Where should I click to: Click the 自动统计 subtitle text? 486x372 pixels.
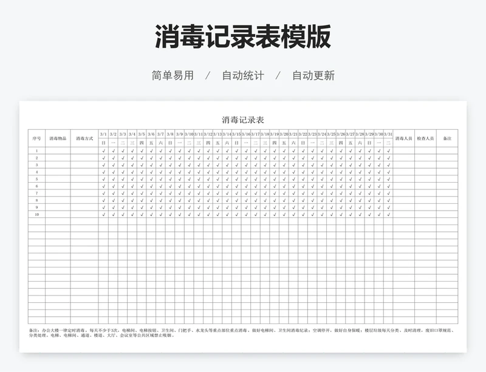pyautogui.click(x=243, y=75)
